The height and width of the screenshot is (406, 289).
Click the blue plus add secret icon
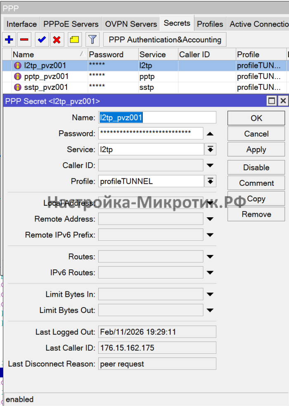coord(9,40)
